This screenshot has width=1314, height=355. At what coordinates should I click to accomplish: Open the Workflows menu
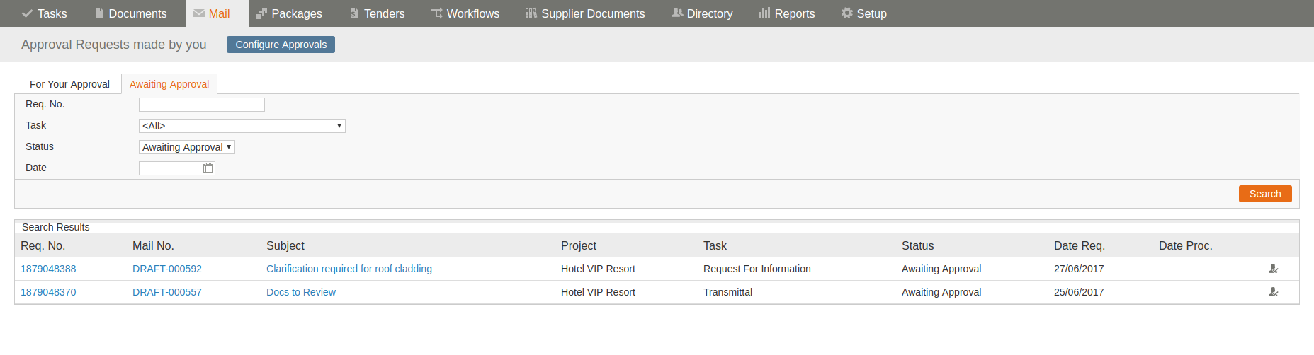pyautogui.click(x=465, y=13)
